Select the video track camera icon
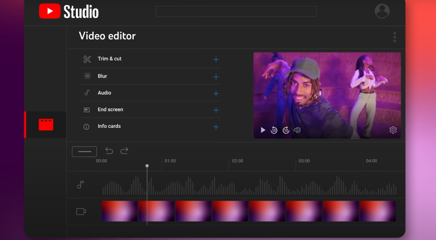Screen dimensions: 436x240 (x=81, y=211)
